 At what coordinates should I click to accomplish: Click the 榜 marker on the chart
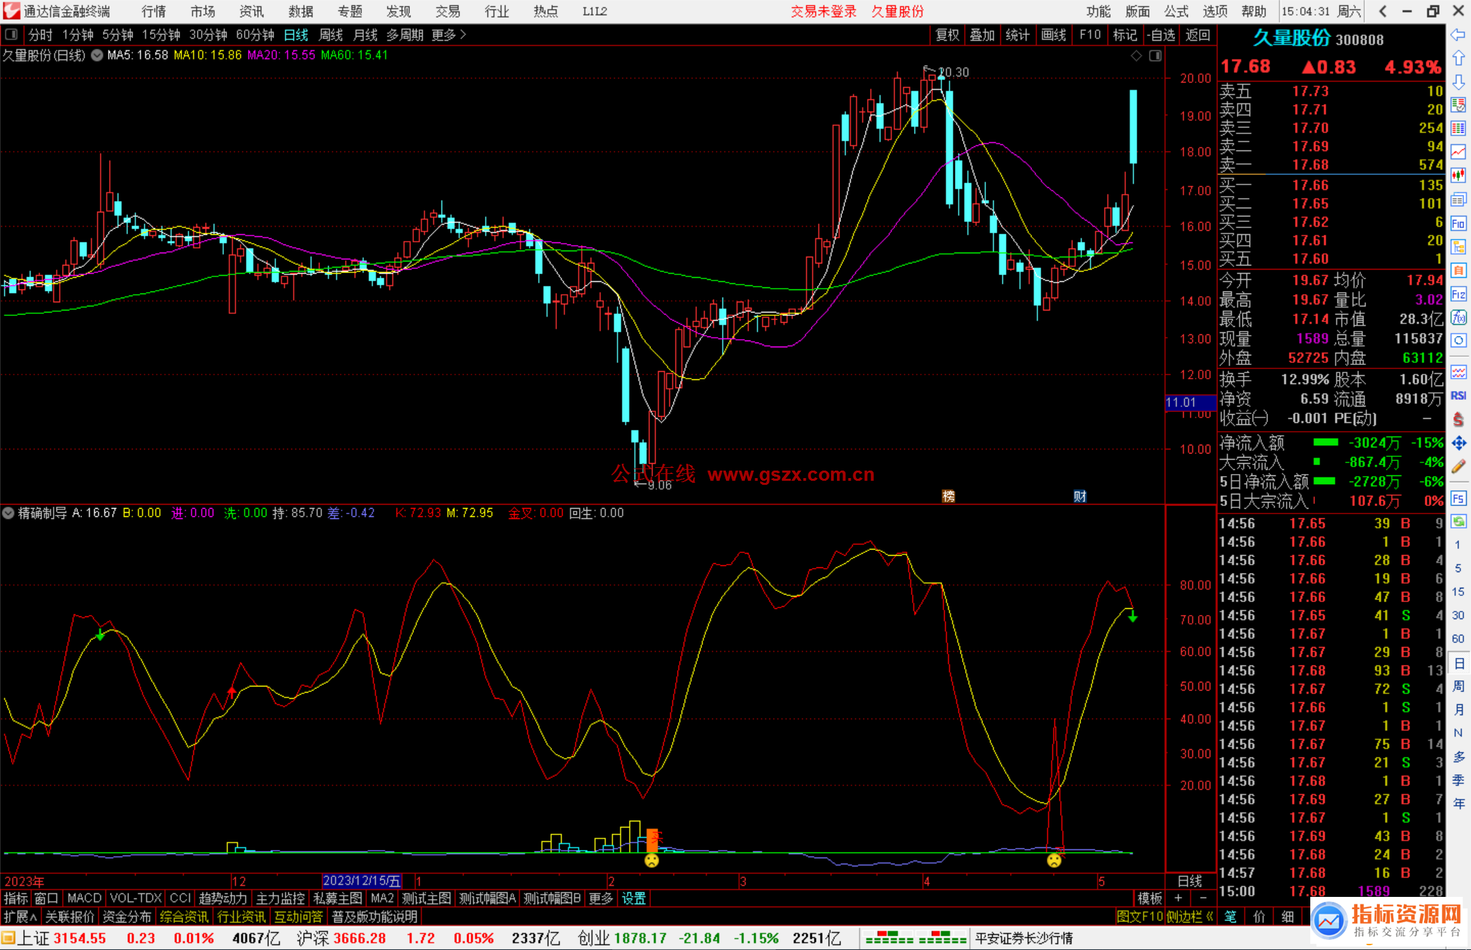948,496
